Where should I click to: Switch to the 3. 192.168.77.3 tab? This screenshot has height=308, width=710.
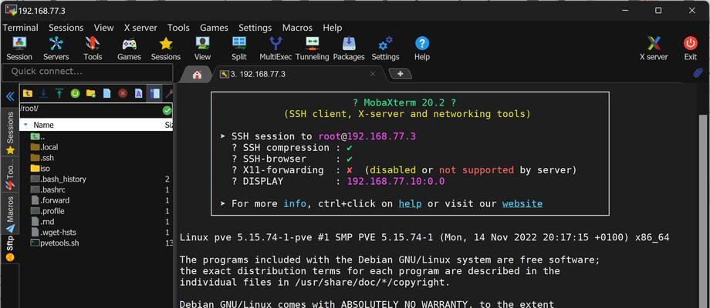[x=258, y=74]
